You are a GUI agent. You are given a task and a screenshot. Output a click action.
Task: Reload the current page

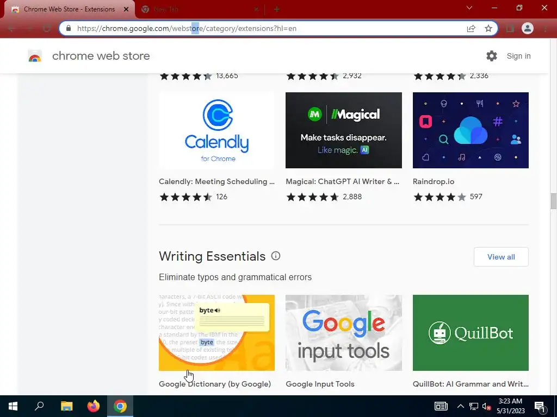click(x=47, y=28)
